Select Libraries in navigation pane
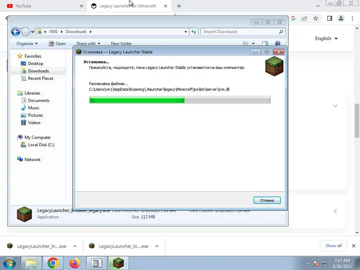The image size is (360, 270). point(28,93)
